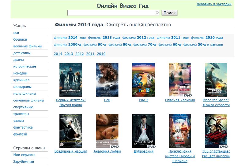Open Мои сериалы link
The height and width of the screenshot is (166, 245).
pos(24,155)
